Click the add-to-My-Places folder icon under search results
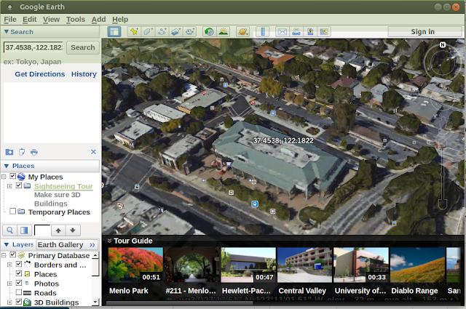The width and height of the screenshot is (466, 309). [9, 152]
